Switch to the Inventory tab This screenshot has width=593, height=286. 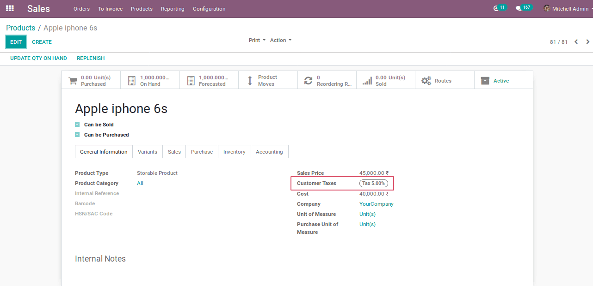pos(235,152)
